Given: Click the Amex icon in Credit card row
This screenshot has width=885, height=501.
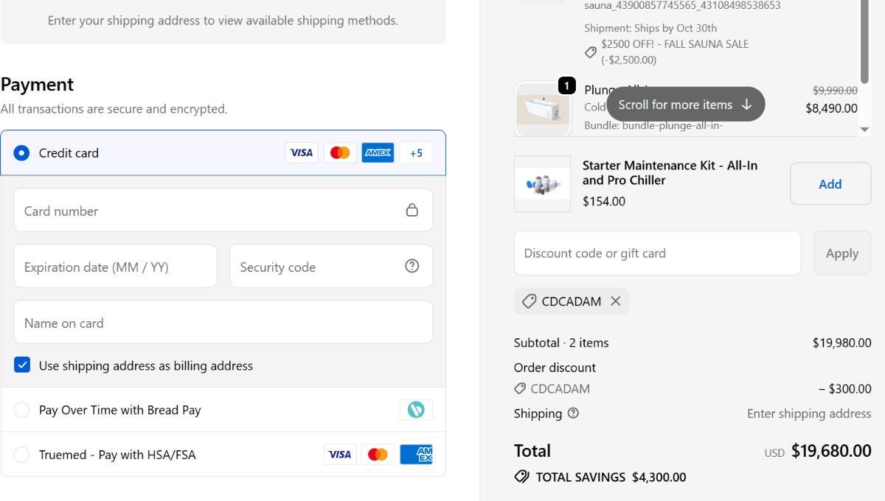Looking at the screenshot, I should click(x=378, y=153).
